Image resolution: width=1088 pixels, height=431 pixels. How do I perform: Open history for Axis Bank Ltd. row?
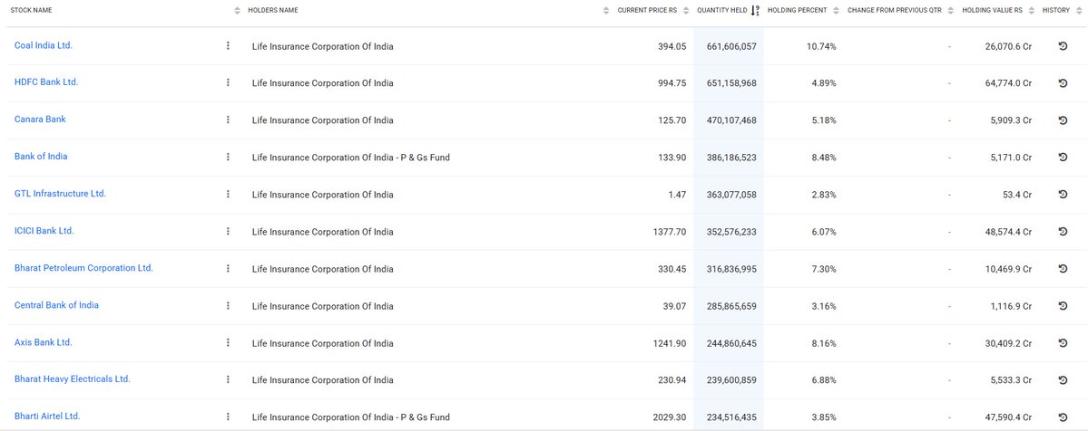click(x=1063, y=343)
